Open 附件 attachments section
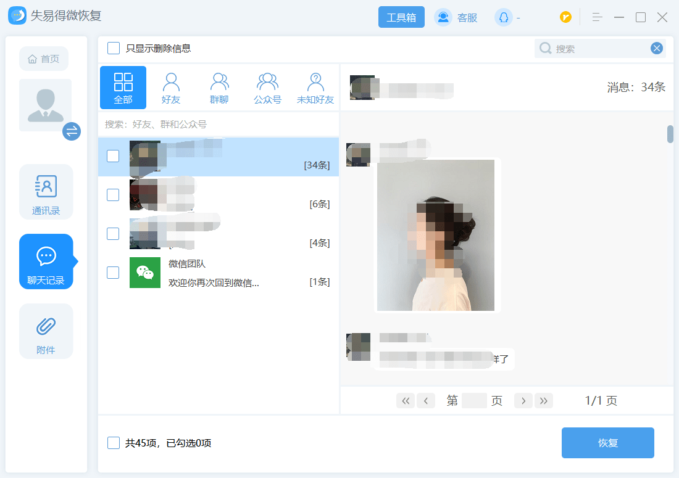 pos(46,331)
